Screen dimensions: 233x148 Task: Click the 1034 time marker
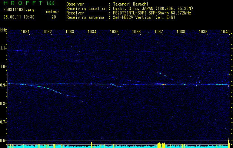tap(92, 31)
